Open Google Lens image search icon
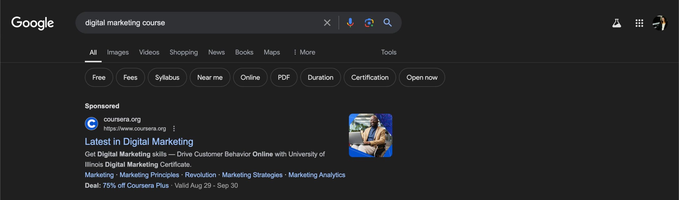This screenshot has height=200, width=679. (369, 23)
